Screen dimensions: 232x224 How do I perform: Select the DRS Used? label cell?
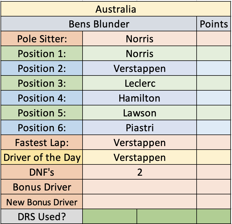tap(42, 216)
